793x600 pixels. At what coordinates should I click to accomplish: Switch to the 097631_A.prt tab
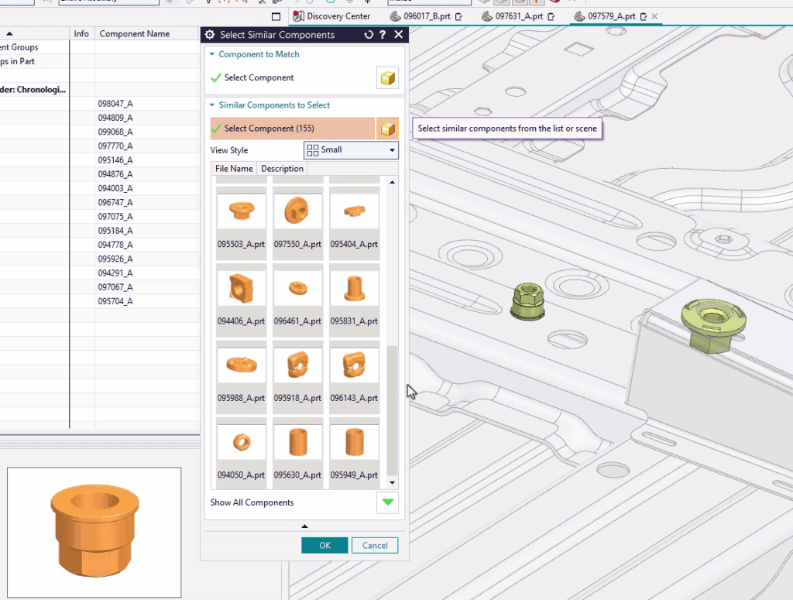[517, 16]
